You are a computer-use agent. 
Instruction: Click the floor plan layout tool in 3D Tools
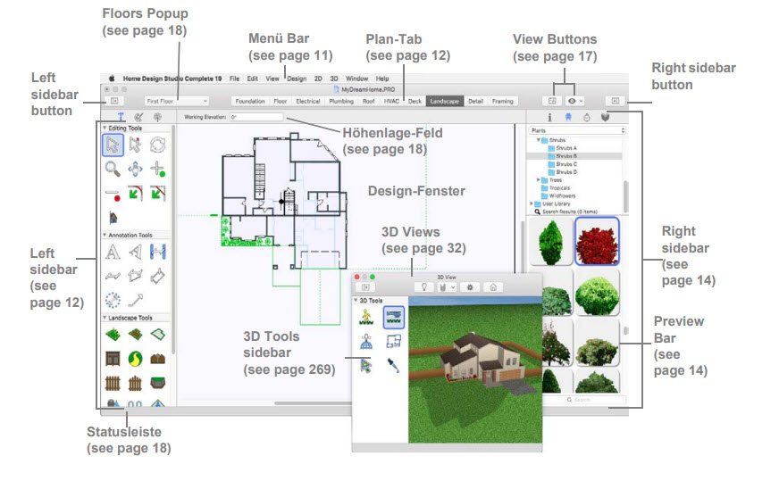pyautogui.click(x=393, y=342)
